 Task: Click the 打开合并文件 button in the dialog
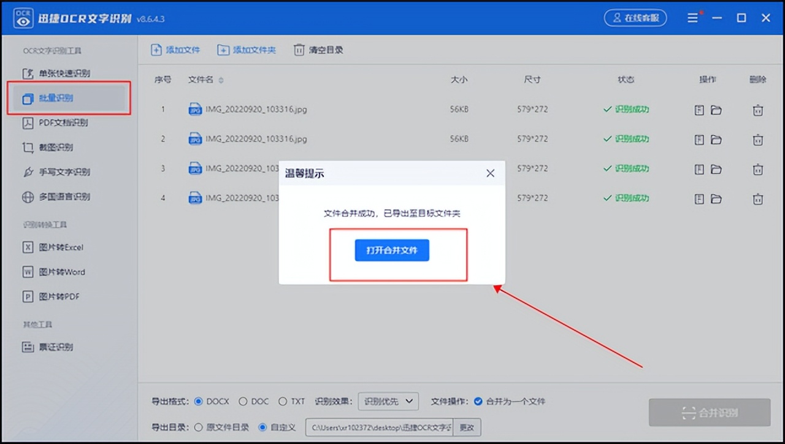coord(391,250)
